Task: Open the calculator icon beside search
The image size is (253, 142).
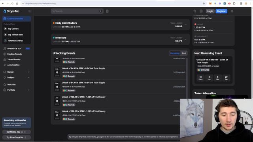Action: [107, 11]
